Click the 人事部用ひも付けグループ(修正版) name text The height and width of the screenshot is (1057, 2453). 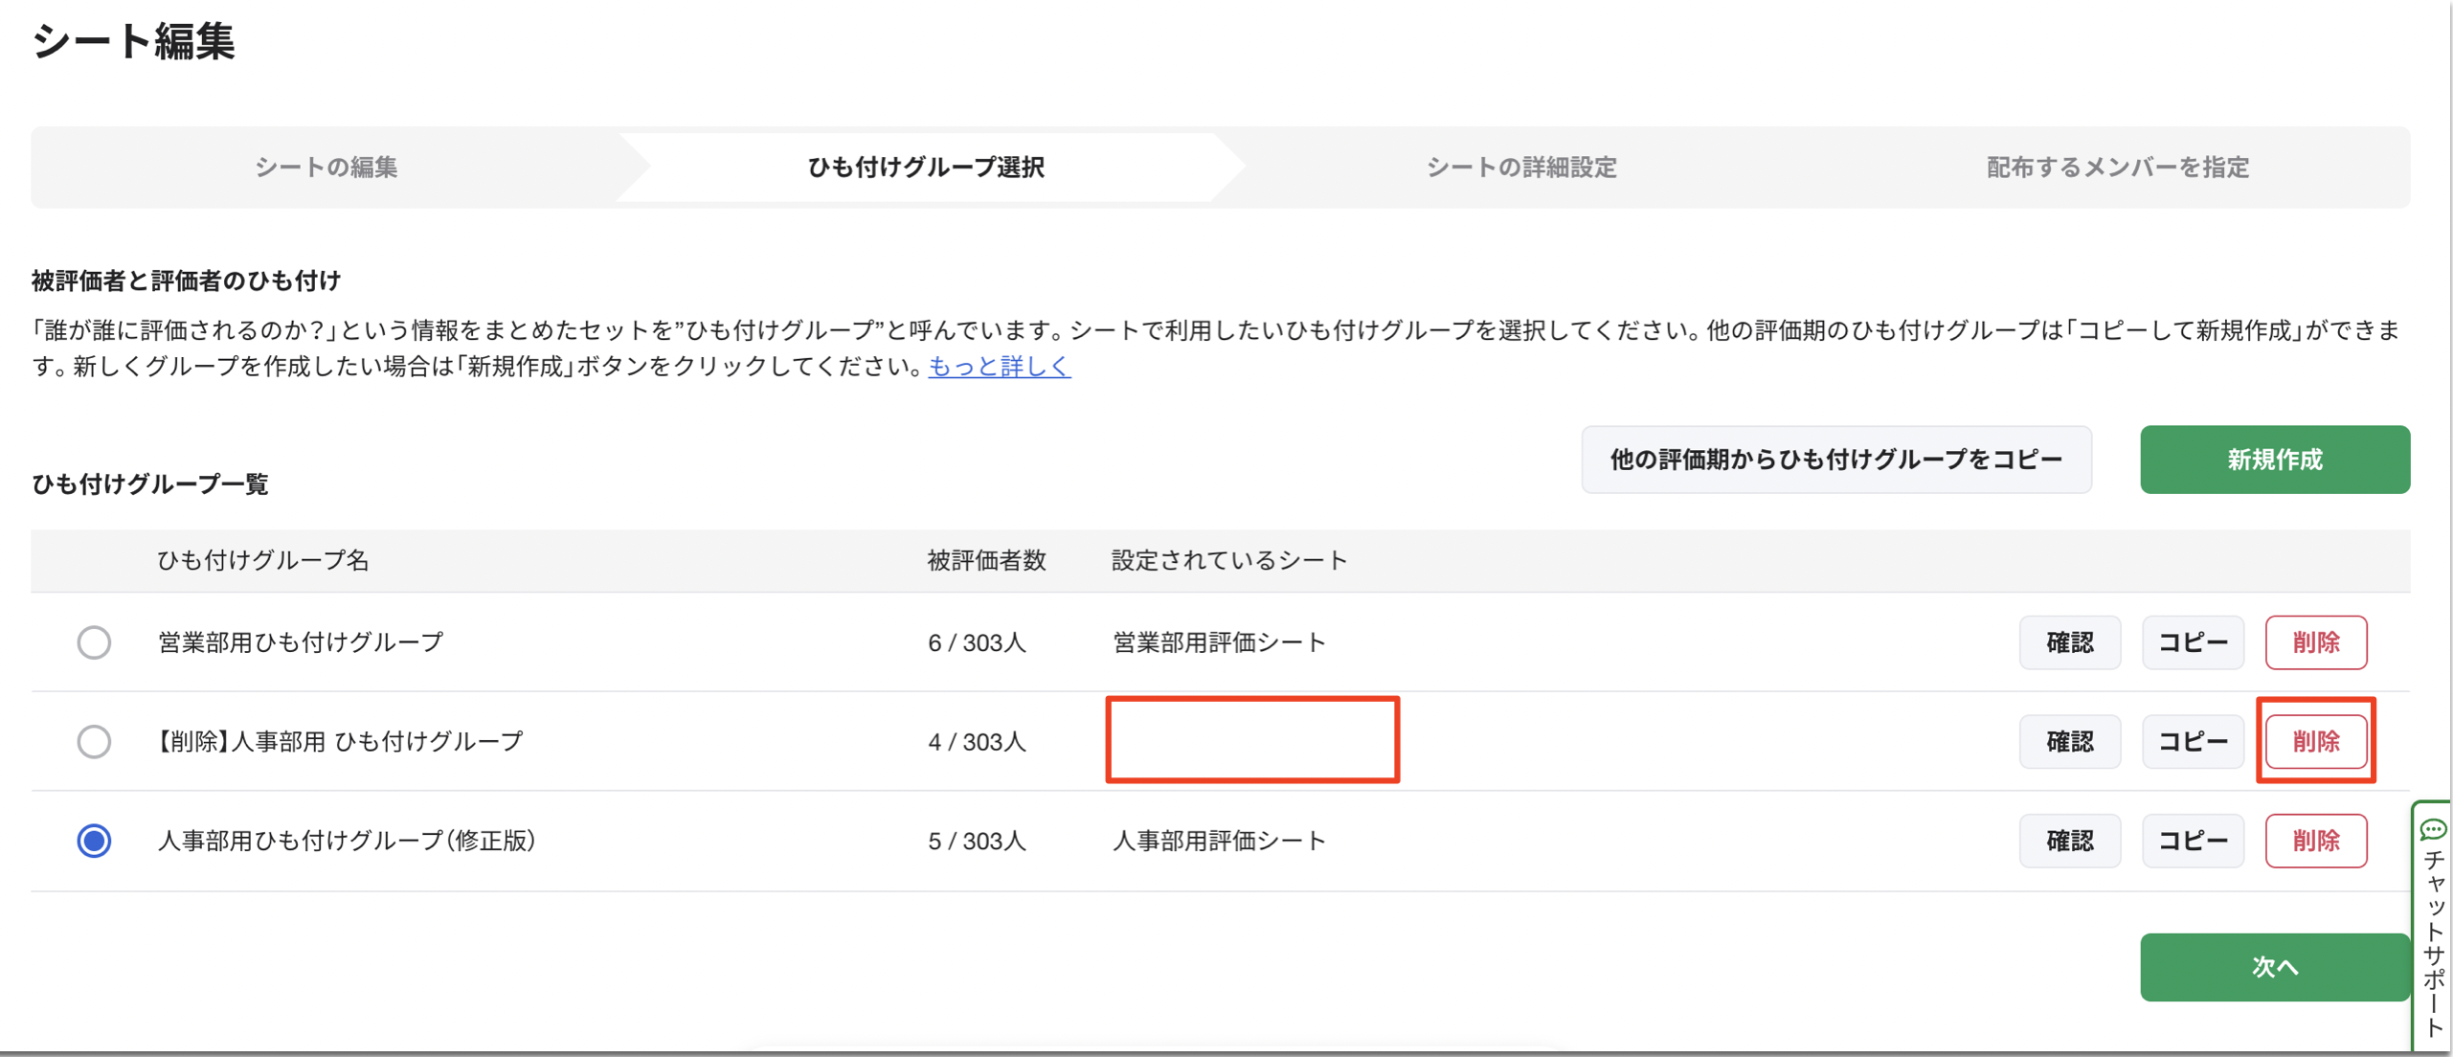coord(347,841)
